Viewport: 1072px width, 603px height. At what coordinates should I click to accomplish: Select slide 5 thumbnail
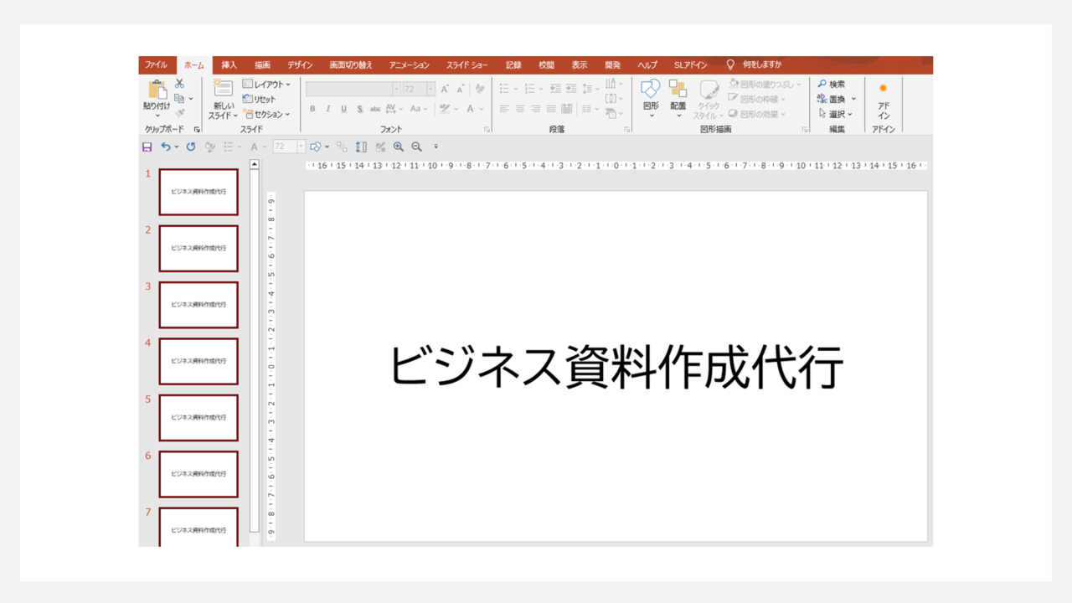198,418
